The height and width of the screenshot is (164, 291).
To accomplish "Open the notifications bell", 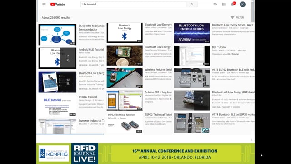I will (232, 4).
